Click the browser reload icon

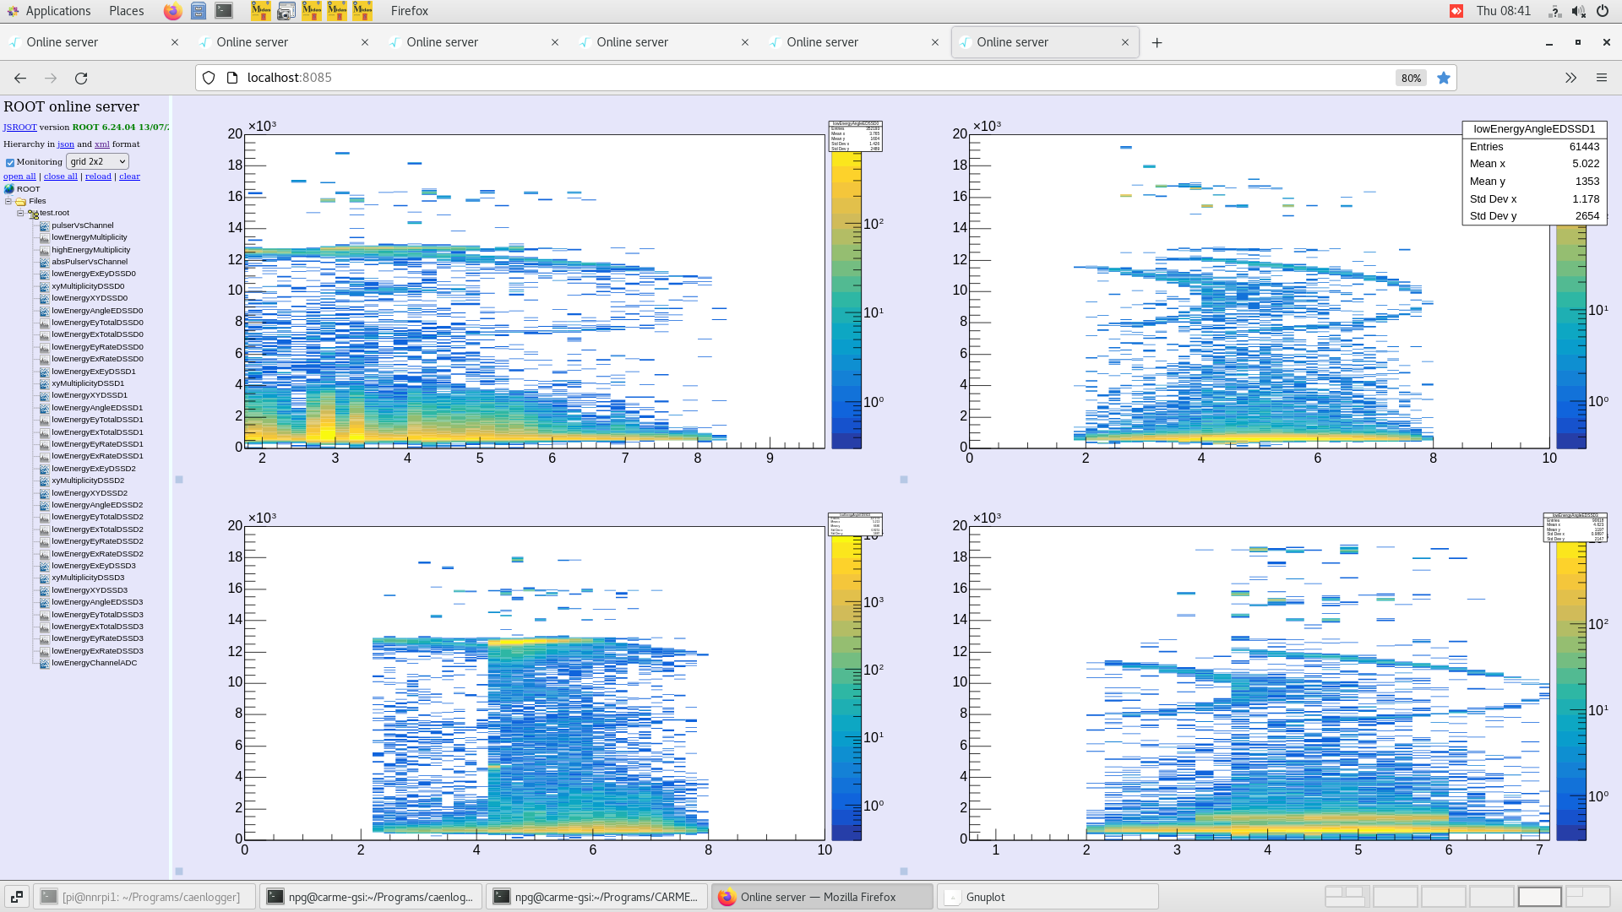point(81,78)
